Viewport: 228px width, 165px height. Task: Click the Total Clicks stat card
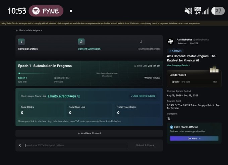point(41,110)
